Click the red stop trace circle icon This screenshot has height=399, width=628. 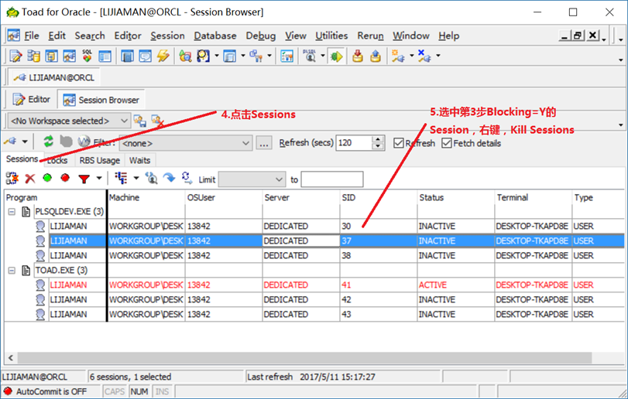(65, 178)
